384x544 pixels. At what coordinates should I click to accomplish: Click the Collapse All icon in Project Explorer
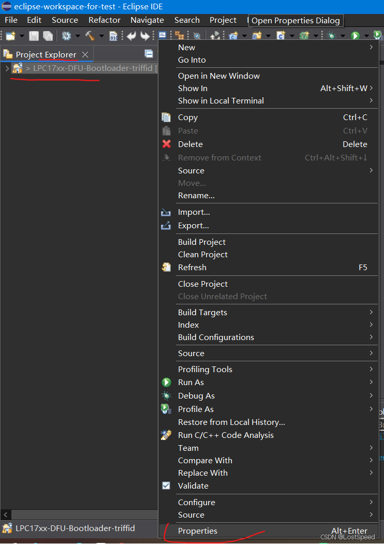click(x=149, y=54)
